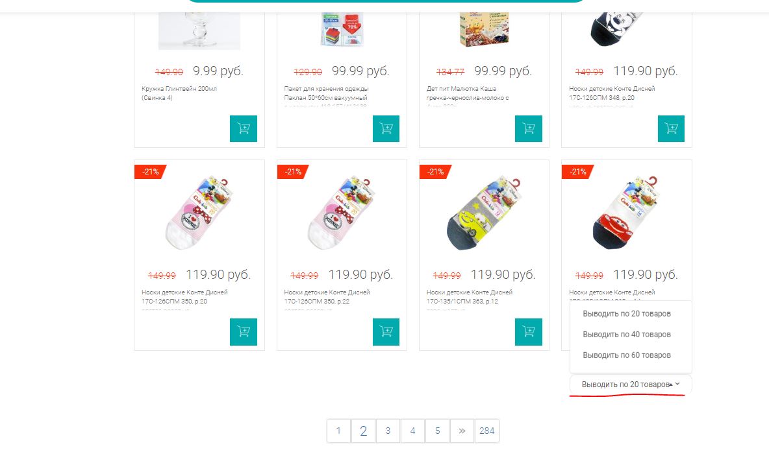769x452 pixels.
Task: Add Кружка Глинтвейн 200мл to cart
Action: pos(244,128)
